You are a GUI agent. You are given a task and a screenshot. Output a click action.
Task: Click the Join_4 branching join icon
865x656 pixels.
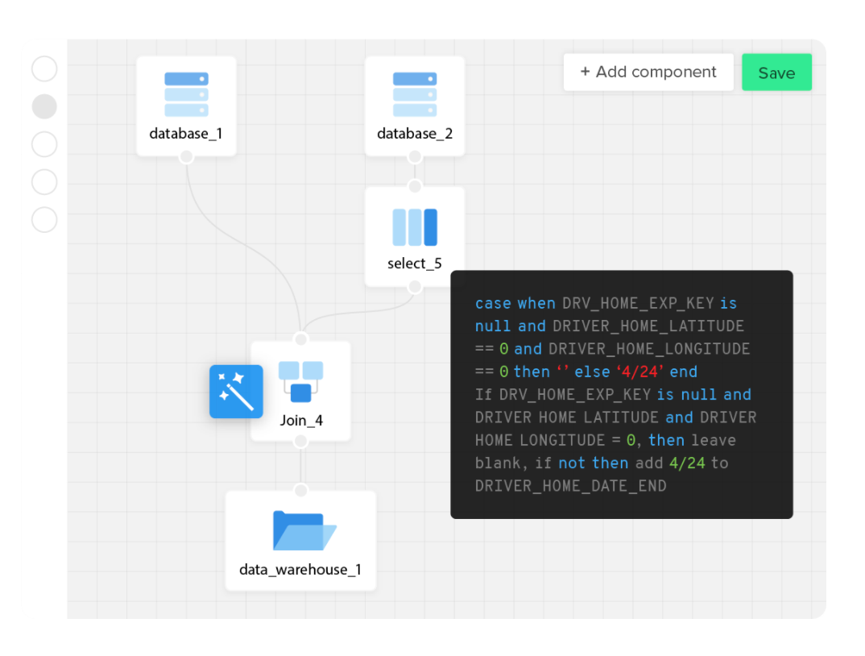point(300,383)
